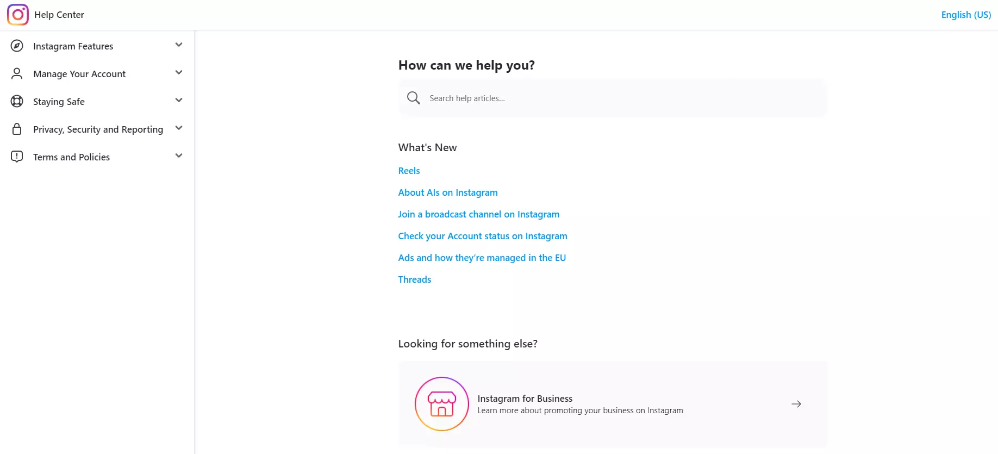998x454 pixels.
Task: Open Check your Account status on Instagram
Action: pyautogui.click(x=483, y=235)
